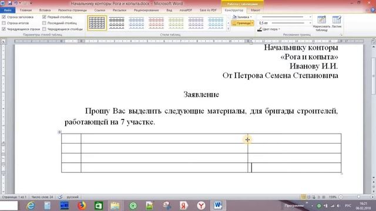Click the Страница: 1 из 1 indicator
Image resolution: width=376 pixels, height=211 pixels.
[14, 197]
